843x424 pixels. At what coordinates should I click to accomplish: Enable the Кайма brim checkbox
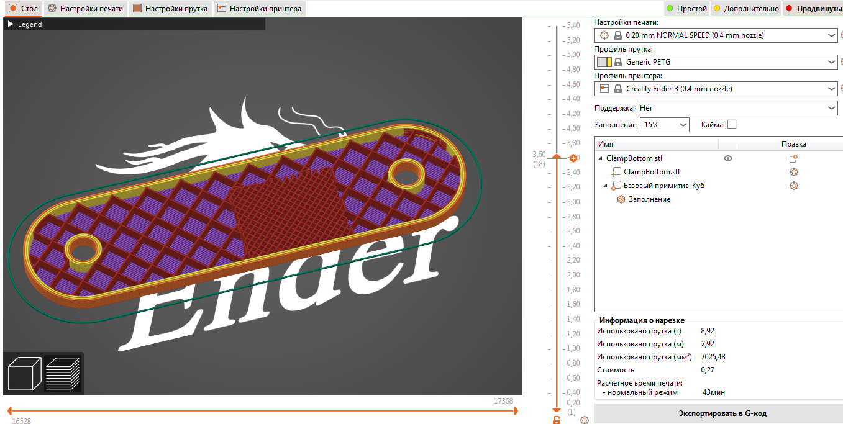(x=732, y=124)
